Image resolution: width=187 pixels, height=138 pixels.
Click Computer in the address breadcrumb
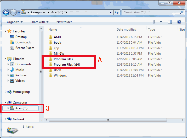point(38,12)
